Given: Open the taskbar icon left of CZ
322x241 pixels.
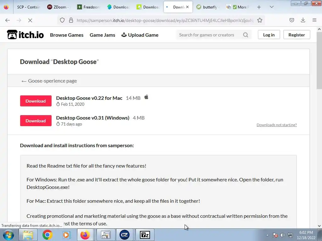Looking at the screenshot, I should [x=106, y=235].
